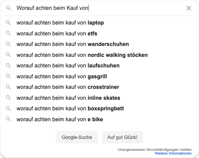
Task: Click the Google-Suche button
Action: click(x=77, y=137)
